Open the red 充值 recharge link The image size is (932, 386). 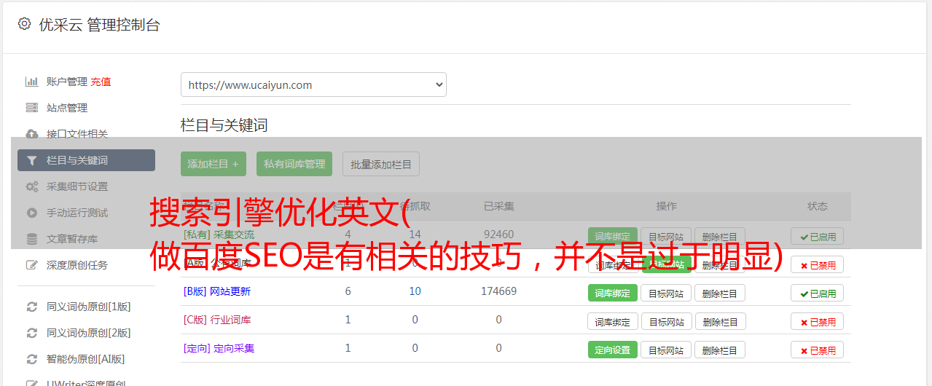(101, 82)
